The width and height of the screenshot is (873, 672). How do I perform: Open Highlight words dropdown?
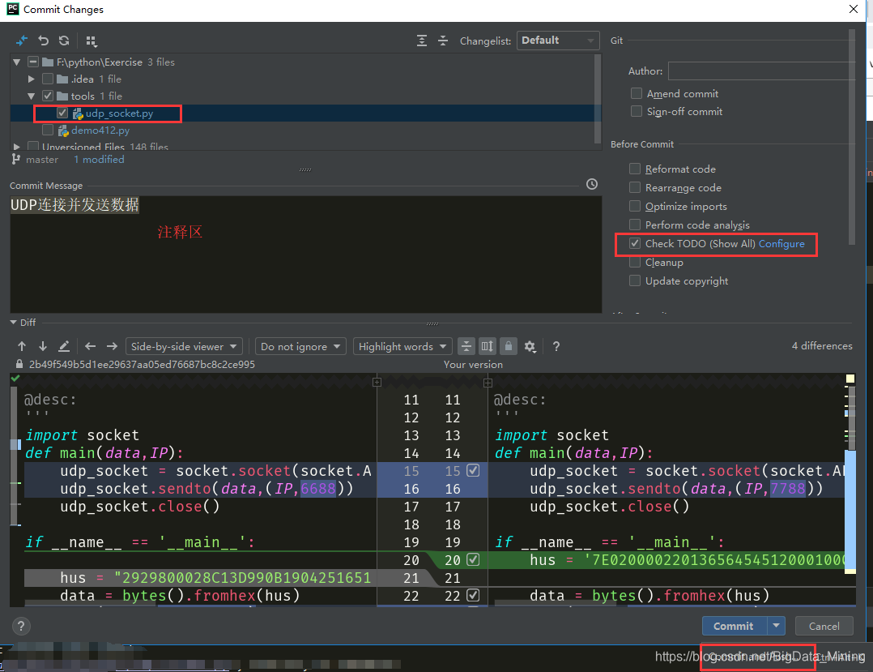[x=402, y=347]
